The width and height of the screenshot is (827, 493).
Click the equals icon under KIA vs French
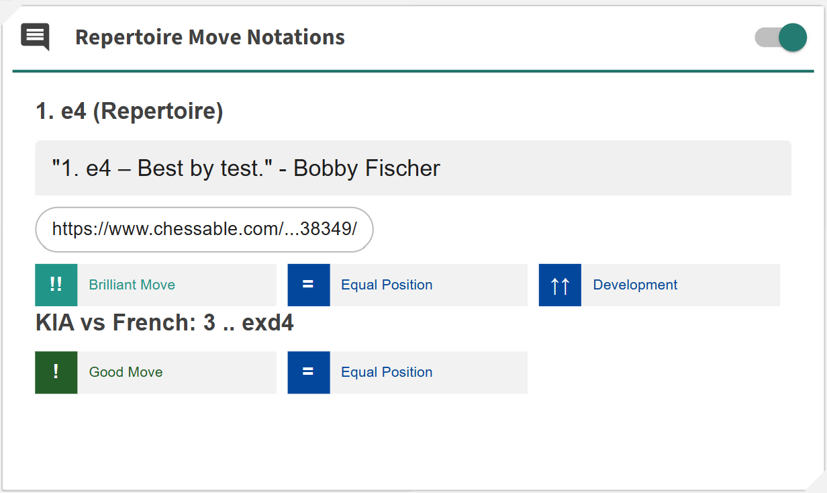tap(308, 372)
